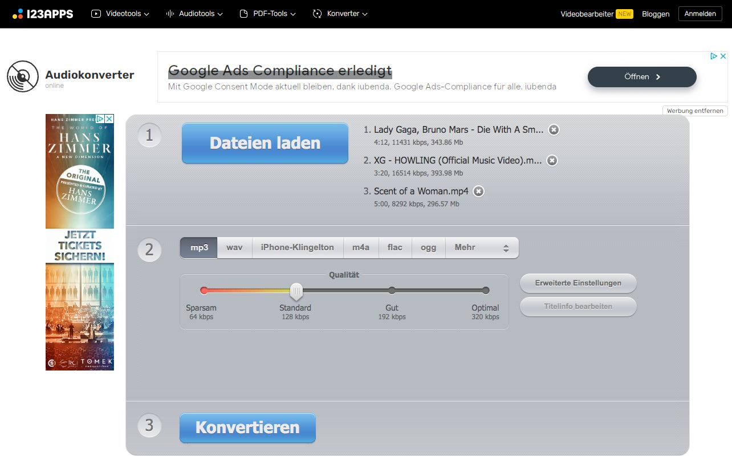This screenshot has height=464, width=732.
Task: Choose iPhone-Klingelton format
Action: (x=298, y=247)
